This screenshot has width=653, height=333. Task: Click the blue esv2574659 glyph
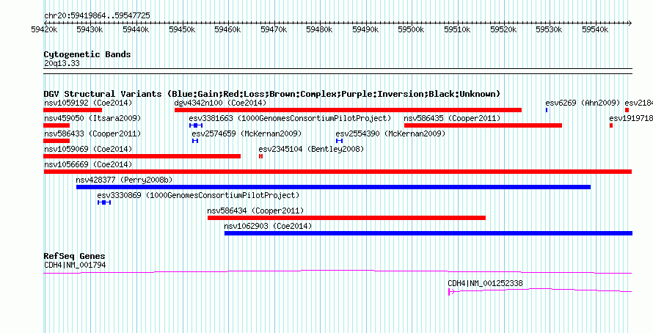pos(195,141)
